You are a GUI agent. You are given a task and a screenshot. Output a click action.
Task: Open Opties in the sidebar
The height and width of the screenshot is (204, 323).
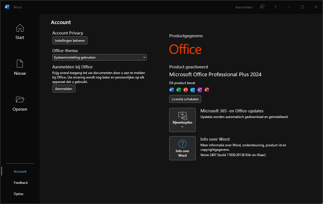pyautogui.click(x=19, y=194)
